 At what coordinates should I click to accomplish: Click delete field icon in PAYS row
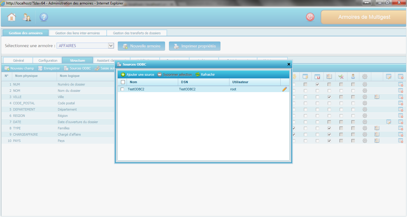point(400,141)
